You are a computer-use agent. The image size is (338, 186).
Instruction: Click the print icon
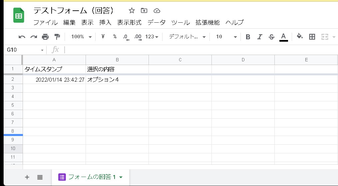click(45, 37)
